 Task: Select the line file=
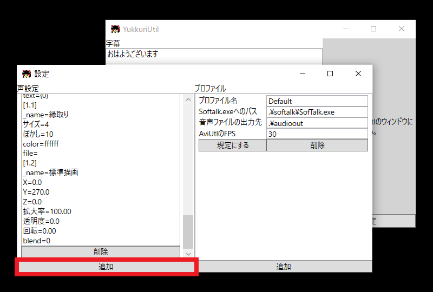(30, 153)
